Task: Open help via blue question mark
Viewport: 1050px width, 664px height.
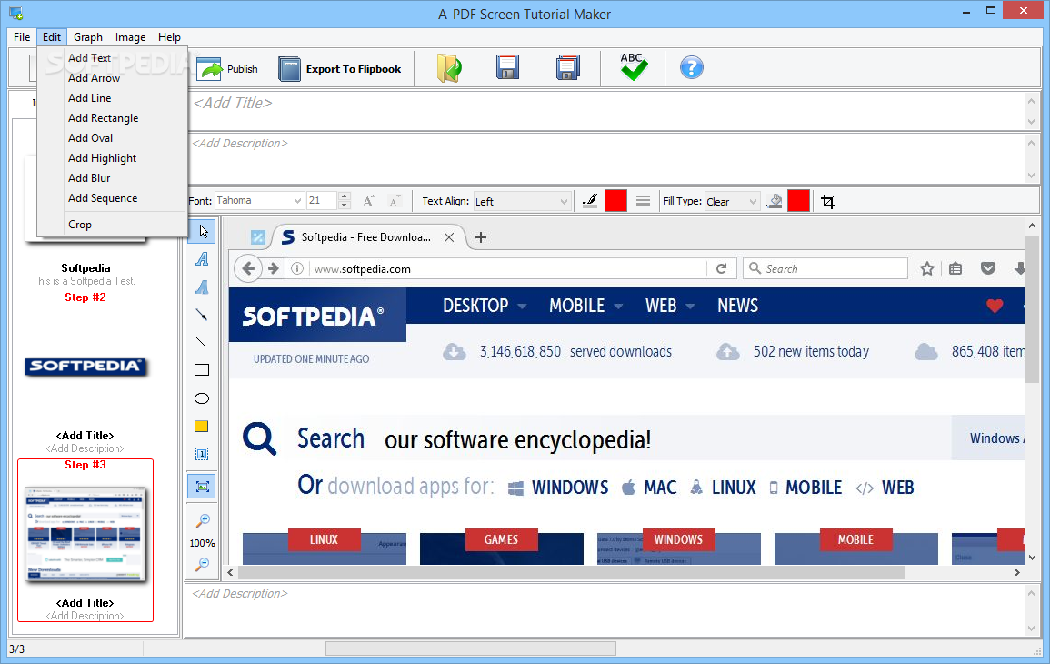Action: tap(691, 67)
